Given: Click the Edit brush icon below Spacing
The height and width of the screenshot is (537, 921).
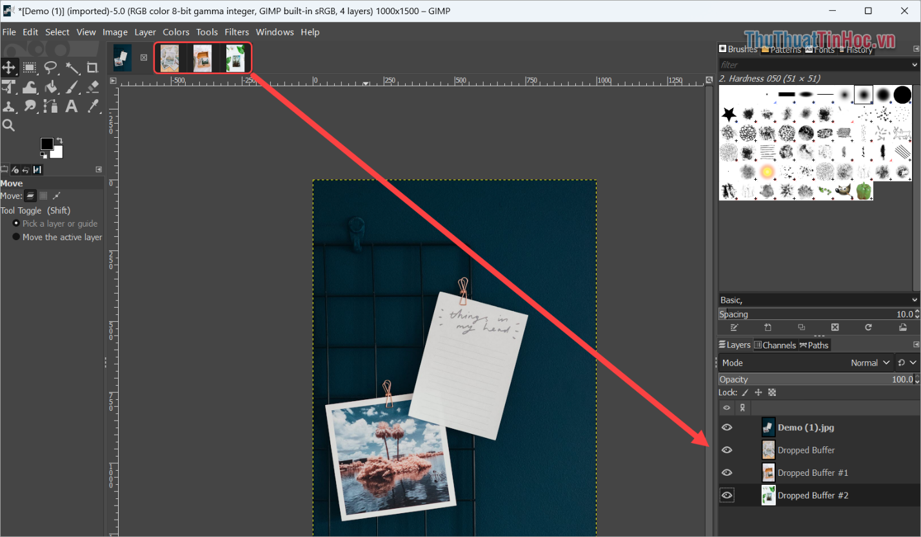Looking at the screenshot, I should pos(734,327).
